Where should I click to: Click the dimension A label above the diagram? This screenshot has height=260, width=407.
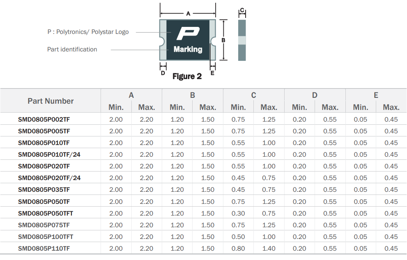point(188,13)
